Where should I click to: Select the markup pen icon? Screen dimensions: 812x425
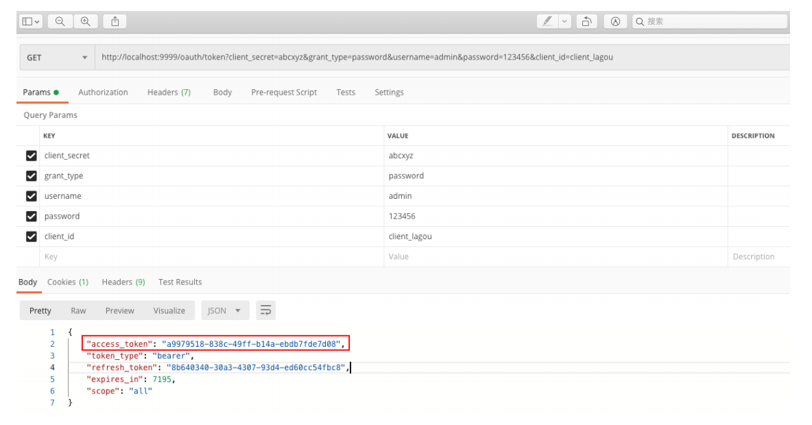click(x=547, y=21)
